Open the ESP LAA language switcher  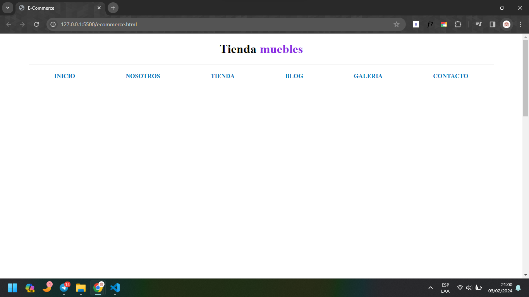(x=445, y=288)
